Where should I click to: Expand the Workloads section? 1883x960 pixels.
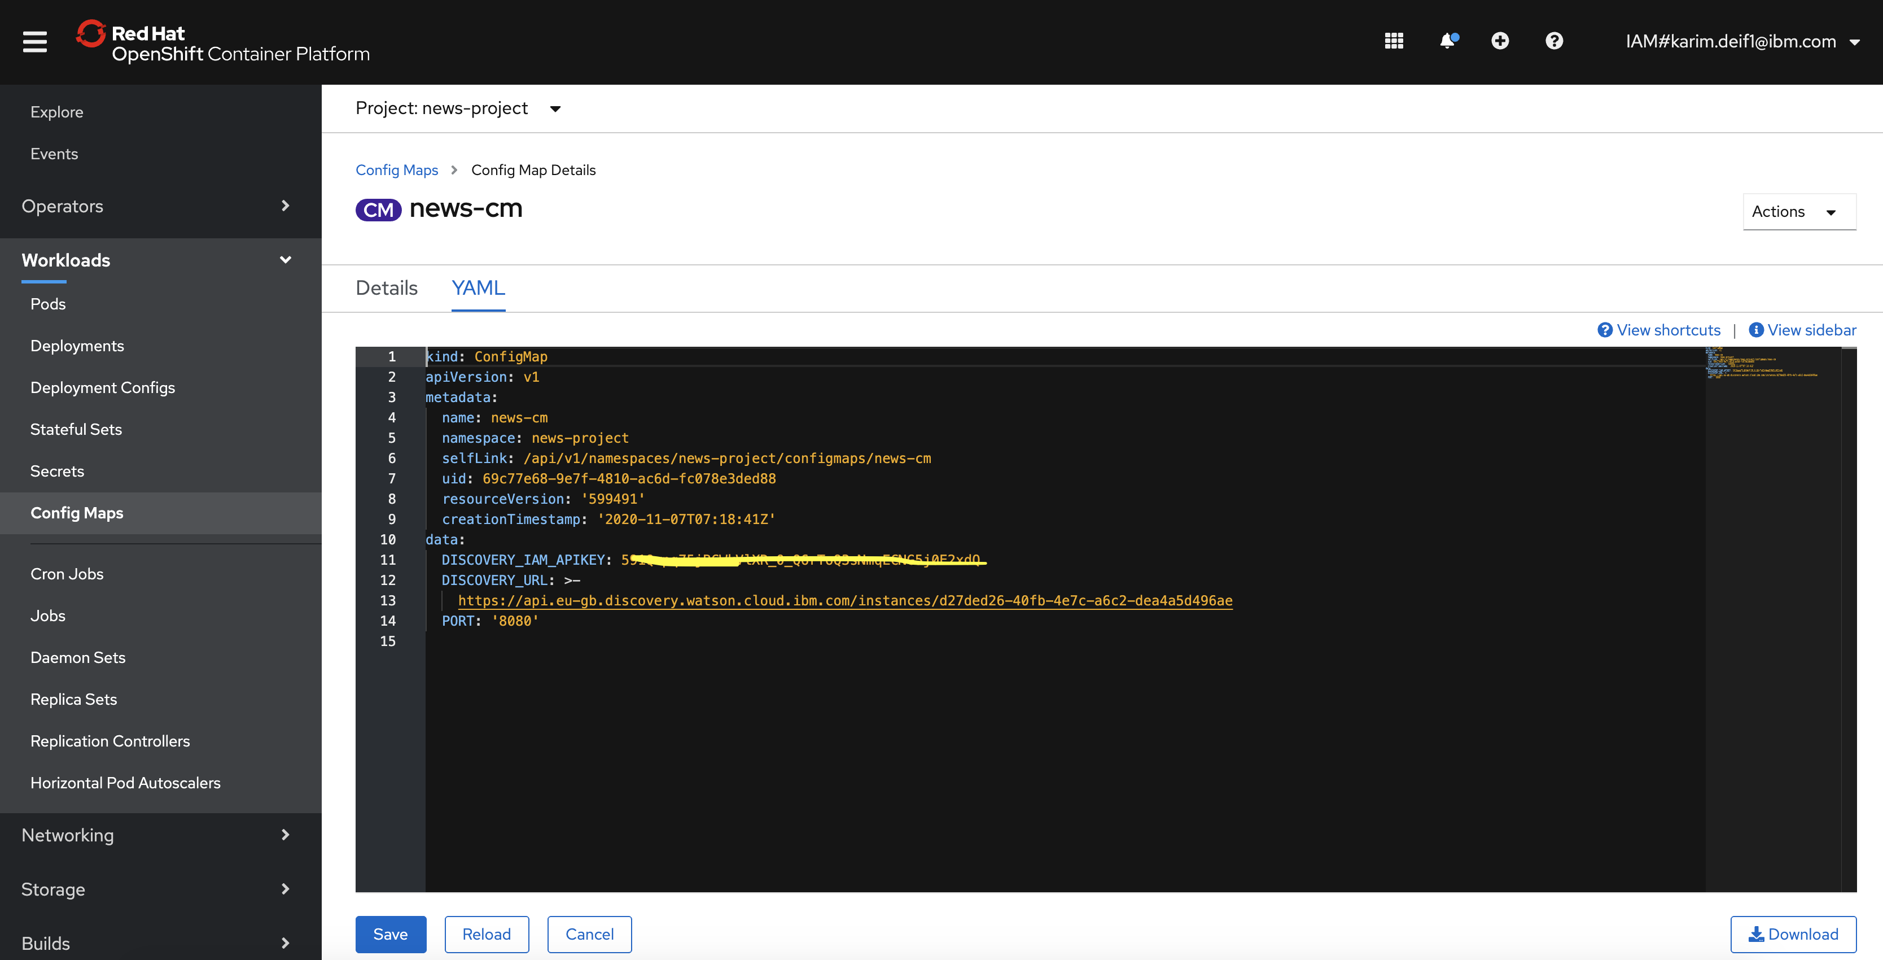(155, 259)
